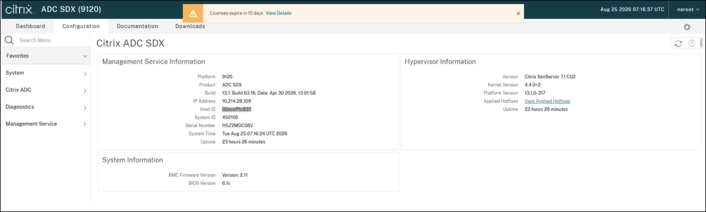Select Diagnostics in the sidebar
This screenshot has height=212, width=706.
(19, 107)
